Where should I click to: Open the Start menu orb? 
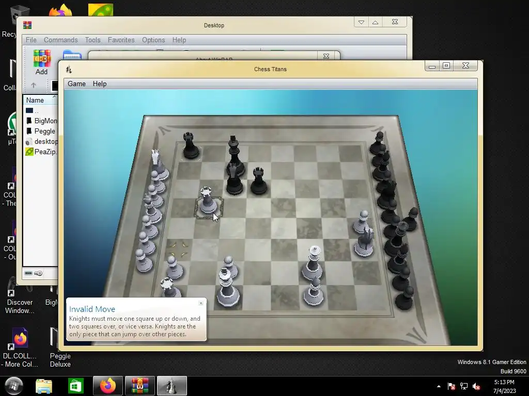pyautogui.click(x=13, y=386)
